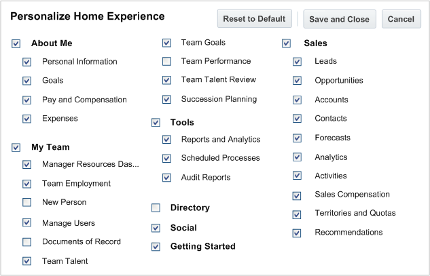Image resolution: width=430 pixels, height=276 pixels.
Task: Uncheck the About Me checkbox
Action: click(16, 44)
